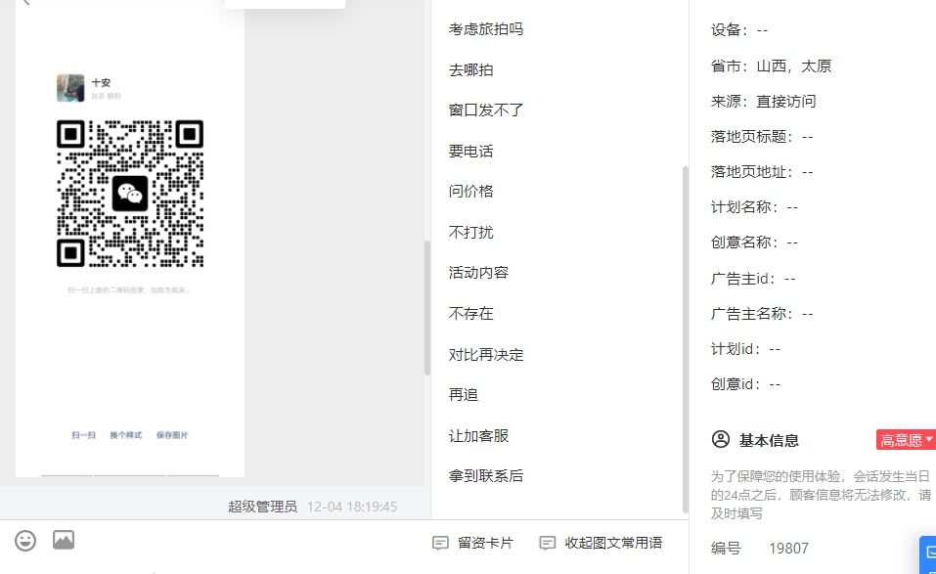Click the send image icon

pyautogui.click(x=64, y=540)
